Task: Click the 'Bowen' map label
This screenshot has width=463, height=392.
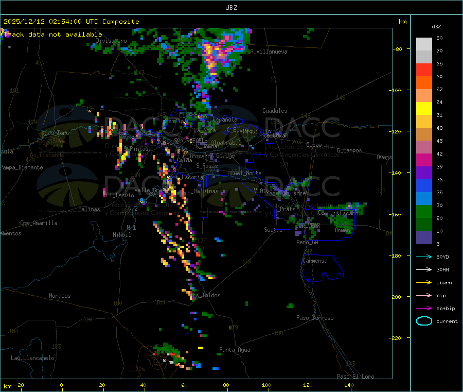Action: (342, 230)
